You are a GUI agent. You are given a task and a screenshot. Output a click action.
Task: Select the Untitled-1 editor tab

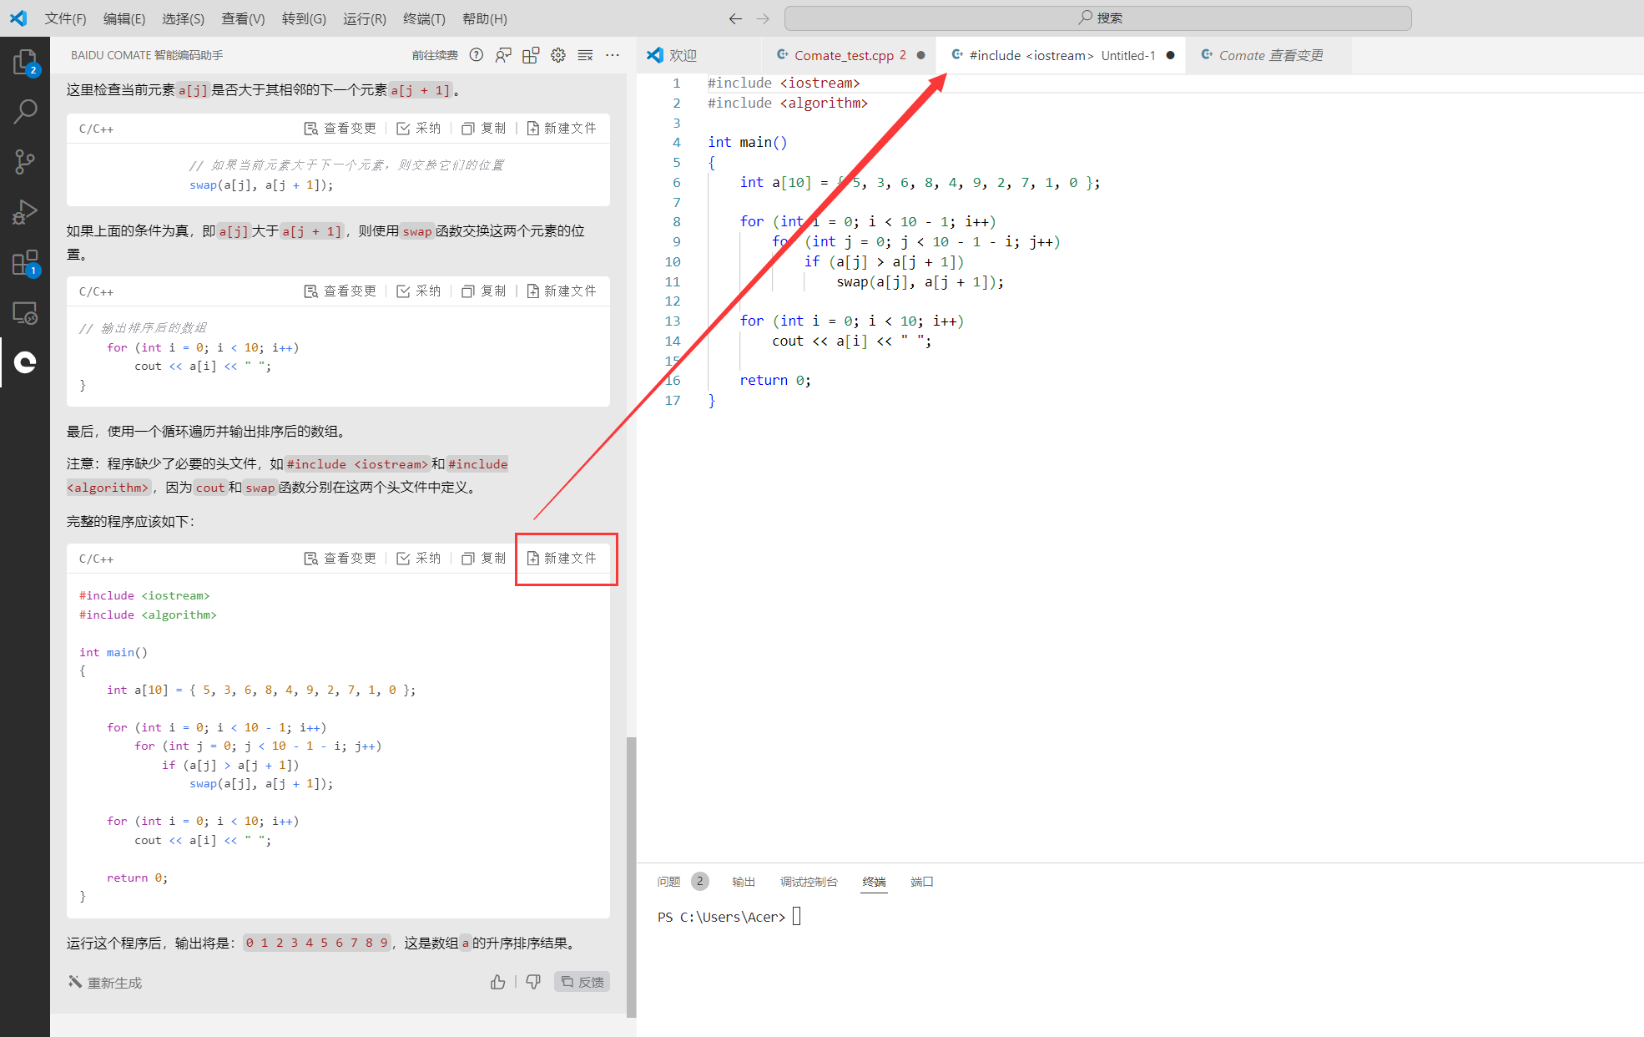[1061, 55]
